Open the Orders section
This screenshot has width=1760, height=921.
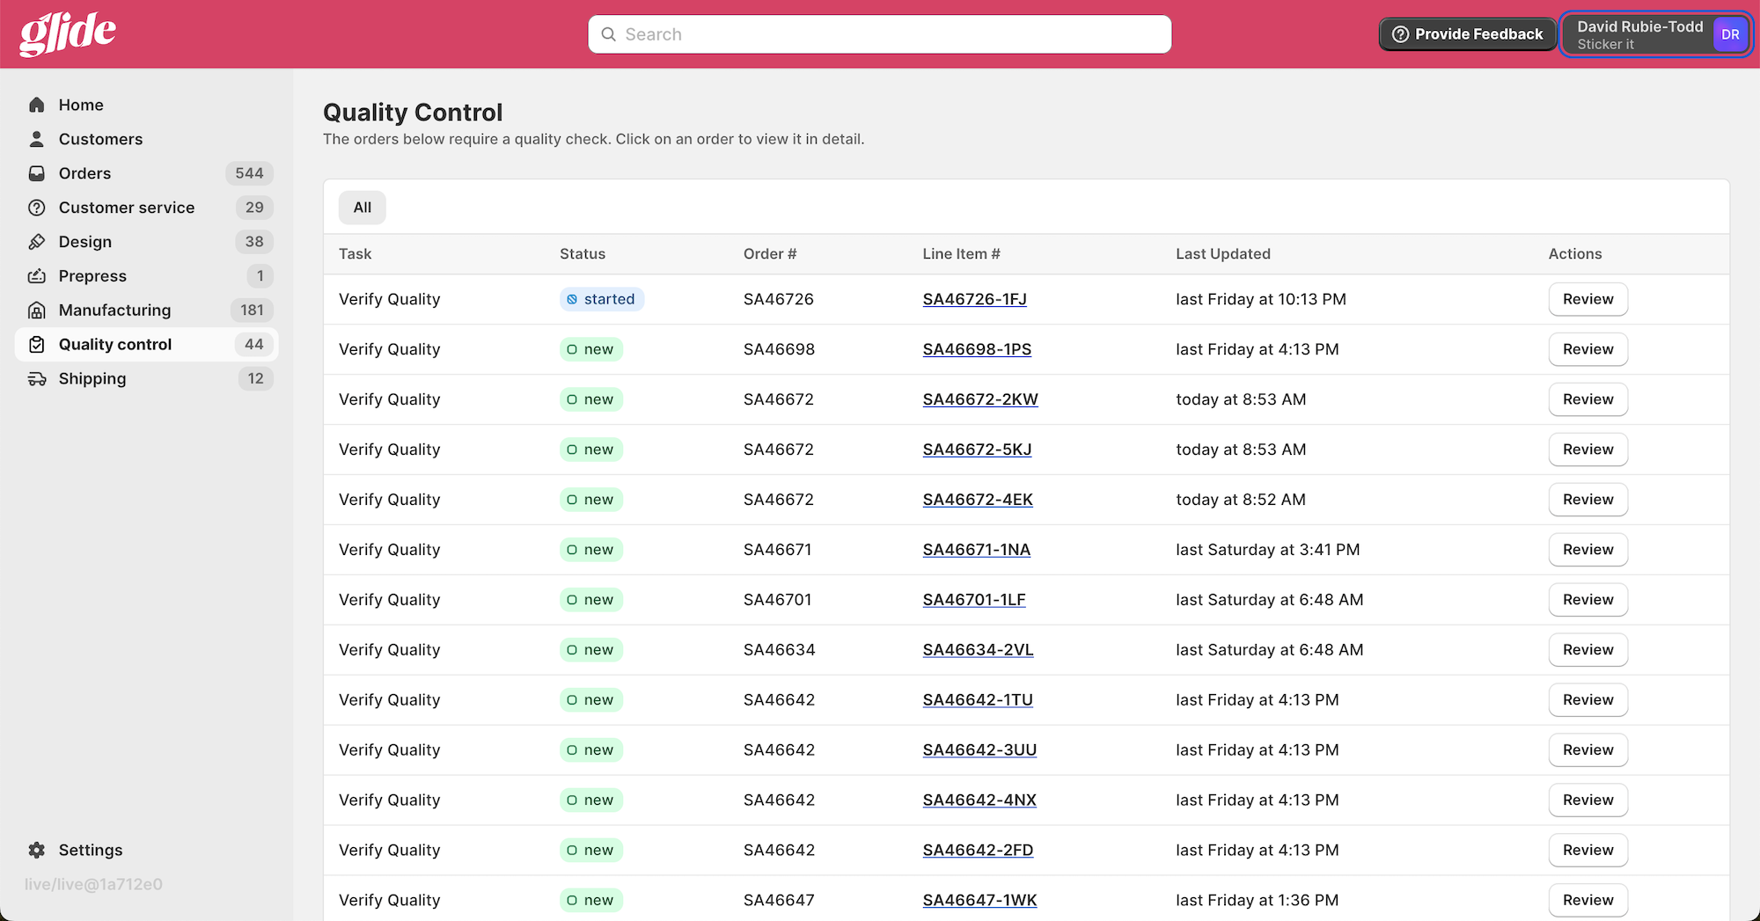click(146, 173)
